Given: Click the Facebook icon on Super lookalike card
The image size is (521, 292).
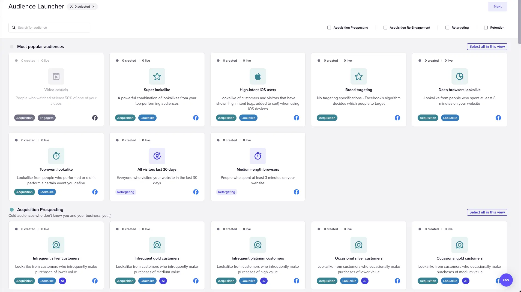Looking at the screenshot, I should [196, 118].
